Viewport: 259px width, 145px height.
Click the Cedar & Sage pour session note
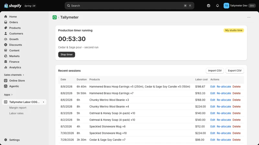(78, 47)
